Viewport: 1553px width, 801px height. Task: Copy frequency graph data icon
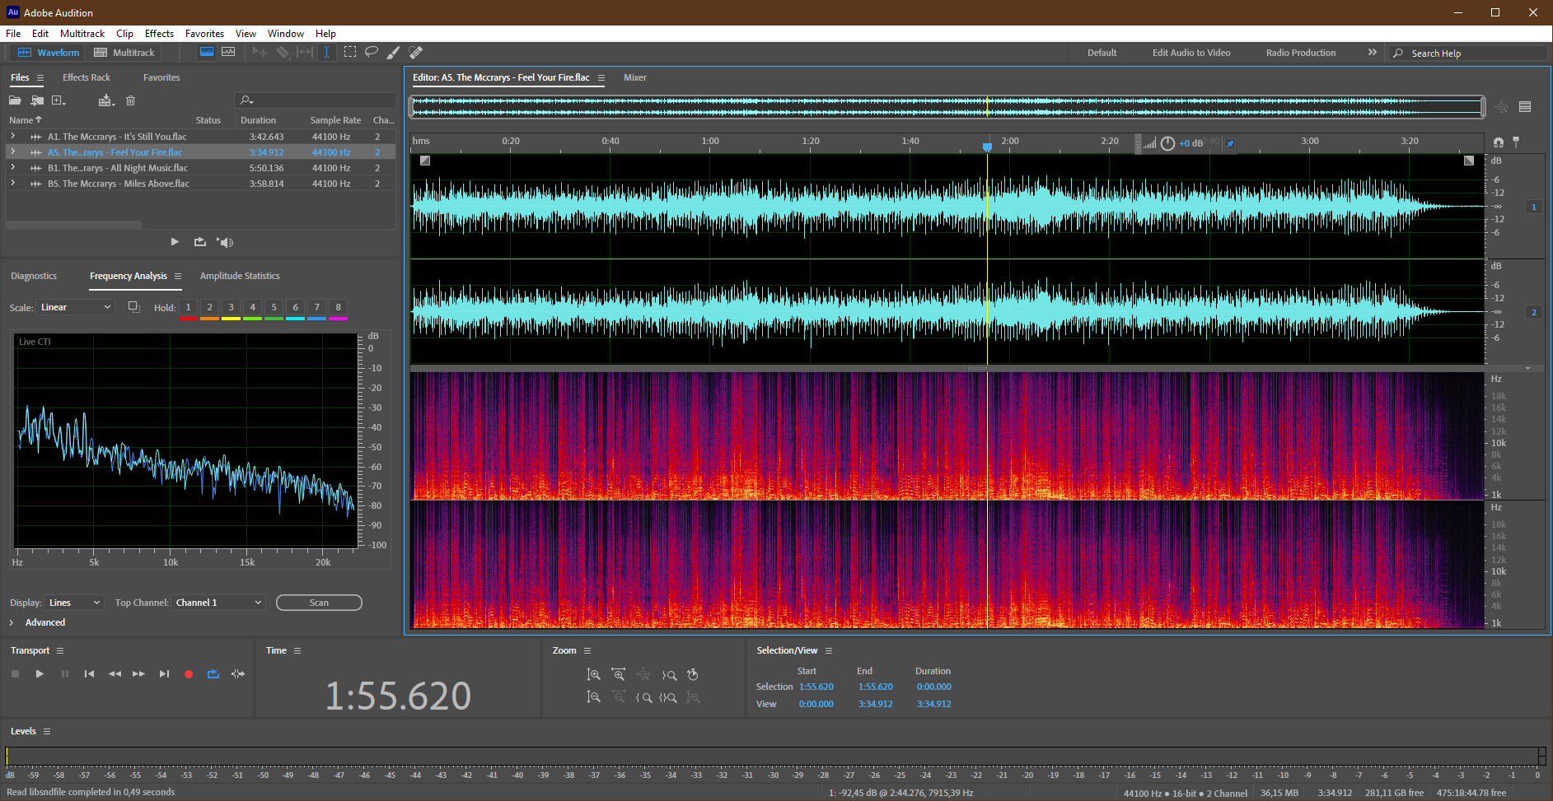coord(133,307)
